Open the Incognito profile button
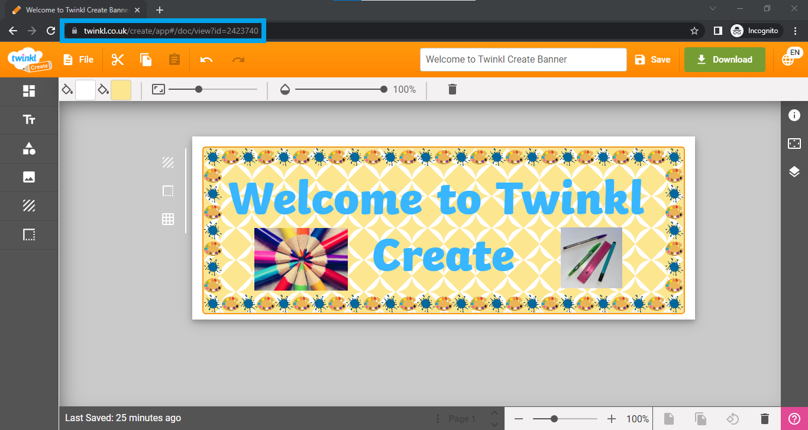Viewport: 808px width, 430px height. click(757, 31)
